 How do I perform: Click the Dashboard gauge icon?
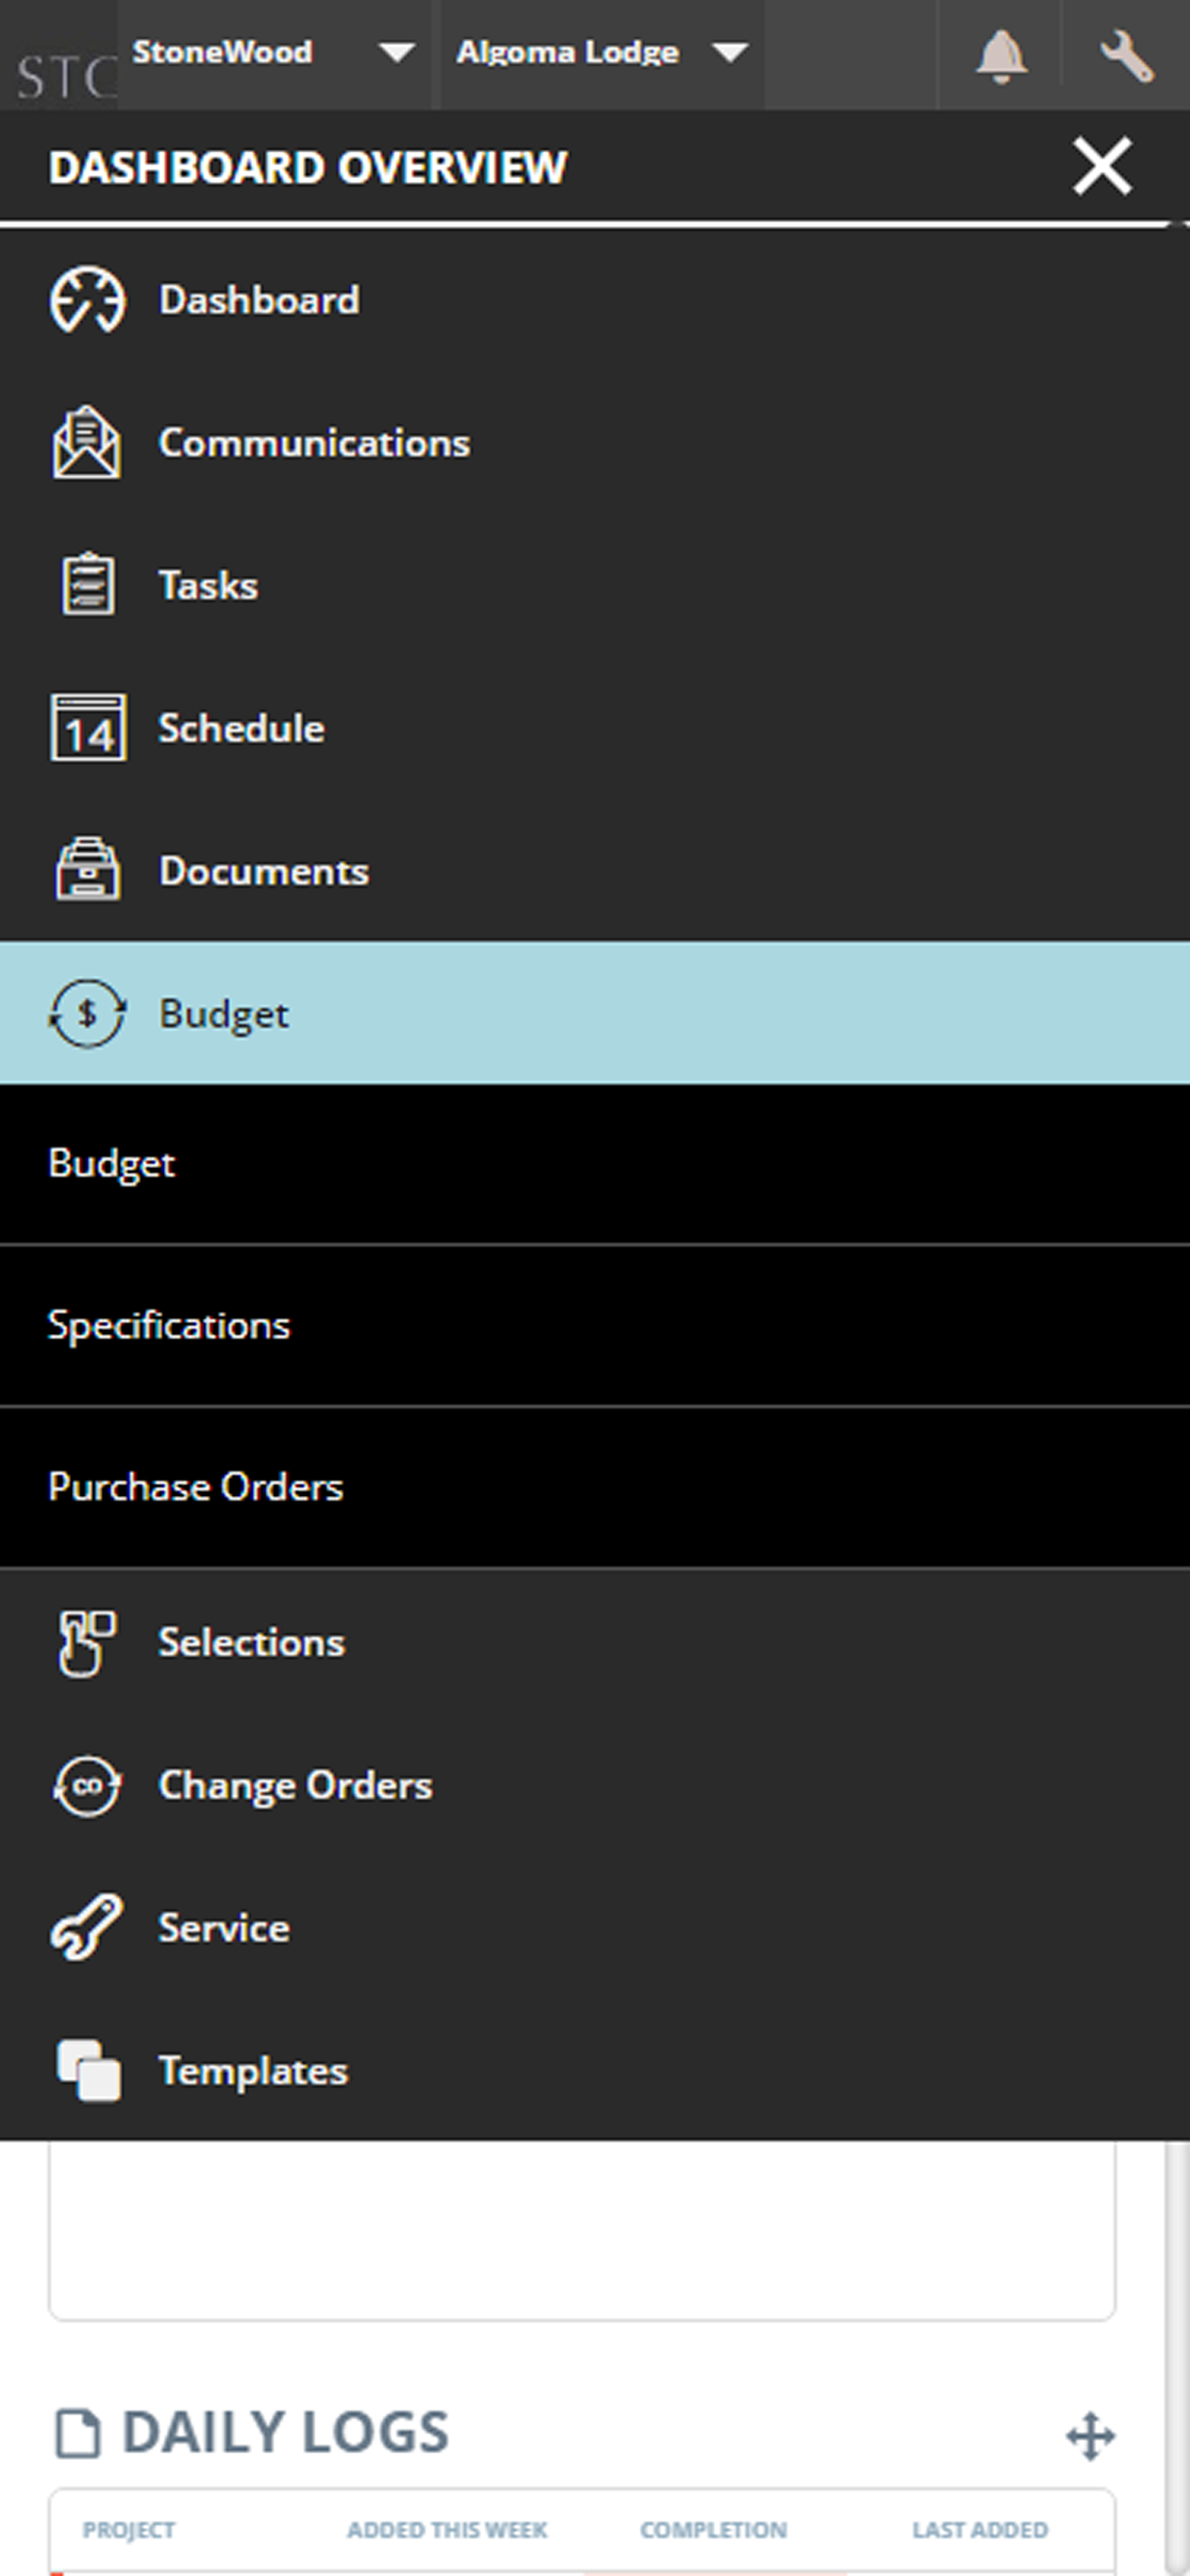coord(88,300)
